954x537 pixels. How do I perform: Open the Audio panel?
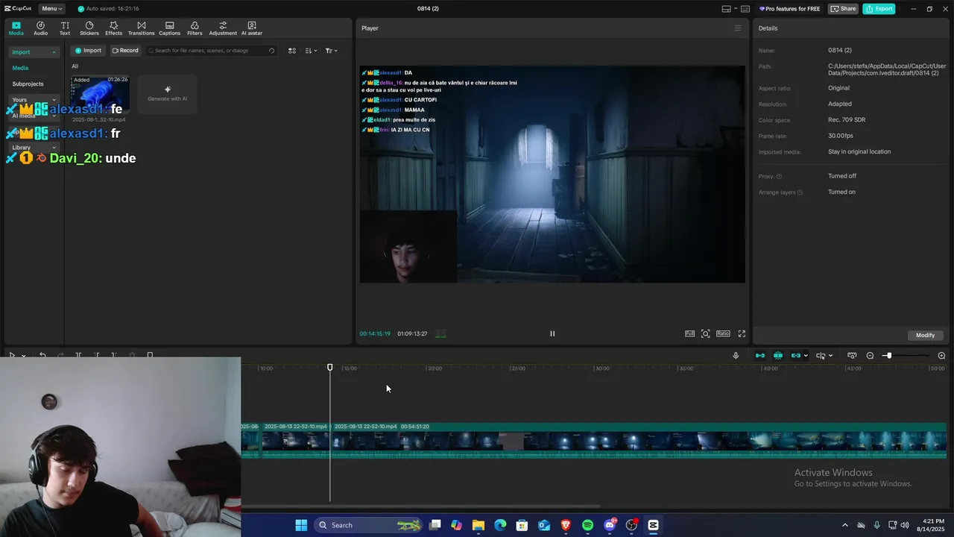[40, 28]
